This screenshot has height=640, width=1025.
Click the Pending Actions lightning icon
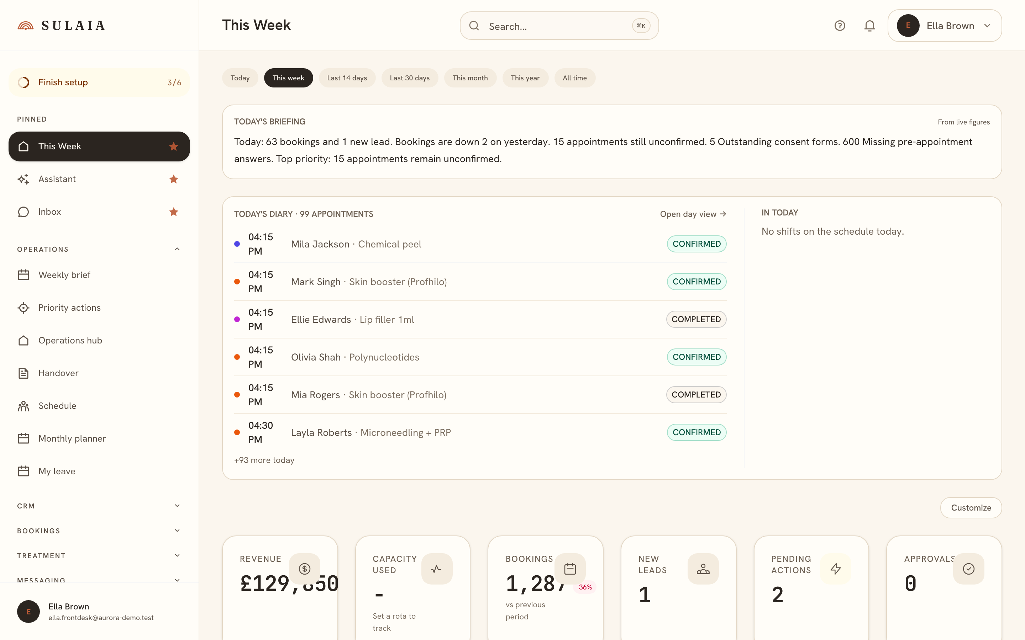[x=836, y=569]
